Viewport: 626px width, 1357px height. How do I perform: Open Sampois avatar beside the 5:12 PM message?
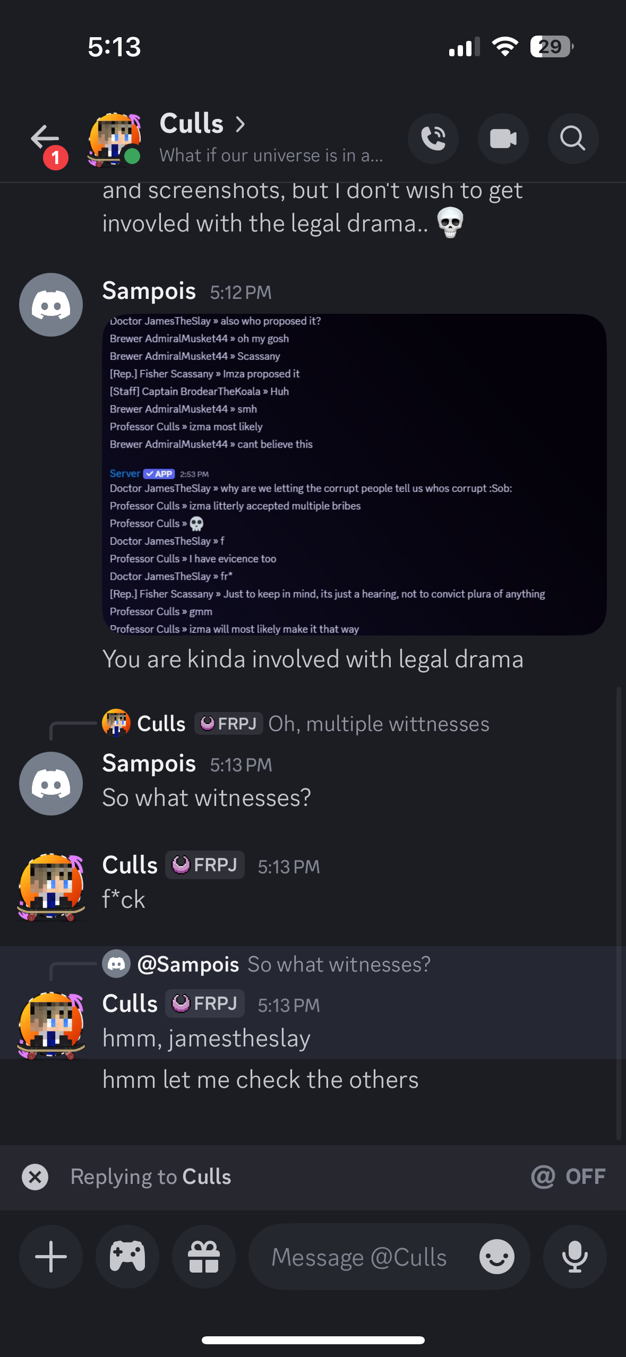click(51, 305)
